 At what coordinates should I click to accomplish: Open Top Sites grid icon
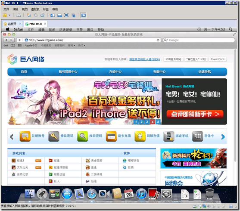[19, 45]
